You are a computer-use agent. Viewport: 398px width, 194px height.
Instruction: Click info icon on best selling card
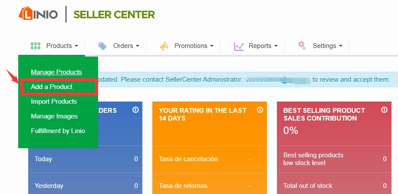pyautogui.click(x=384, y=110)
